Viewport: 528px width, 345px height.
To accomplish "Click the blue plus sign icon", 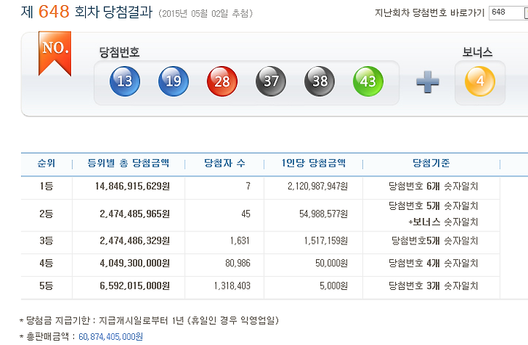I will point(428,82).
